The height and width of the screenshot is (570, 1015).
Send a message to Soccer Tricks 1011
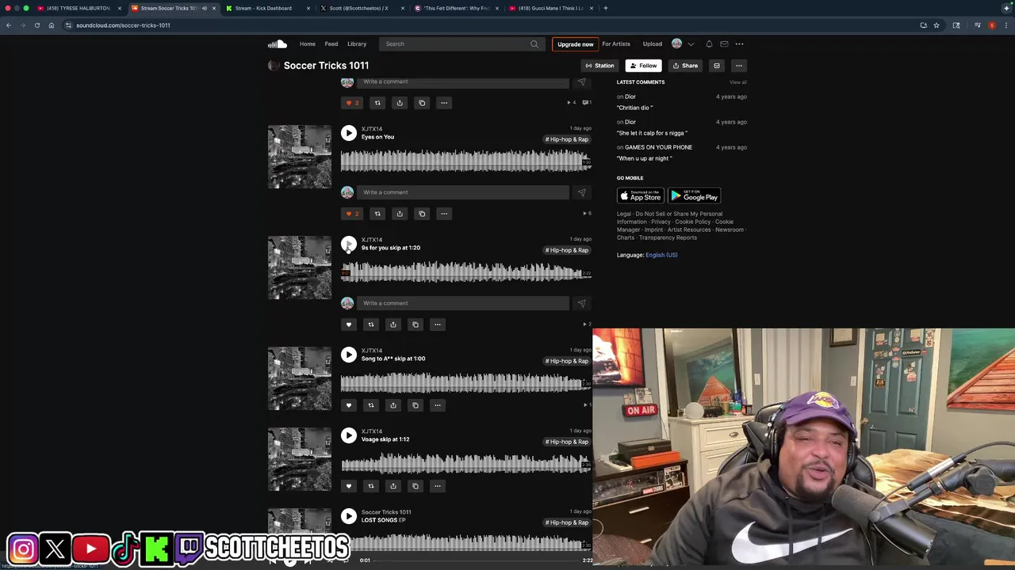[716, 66]
